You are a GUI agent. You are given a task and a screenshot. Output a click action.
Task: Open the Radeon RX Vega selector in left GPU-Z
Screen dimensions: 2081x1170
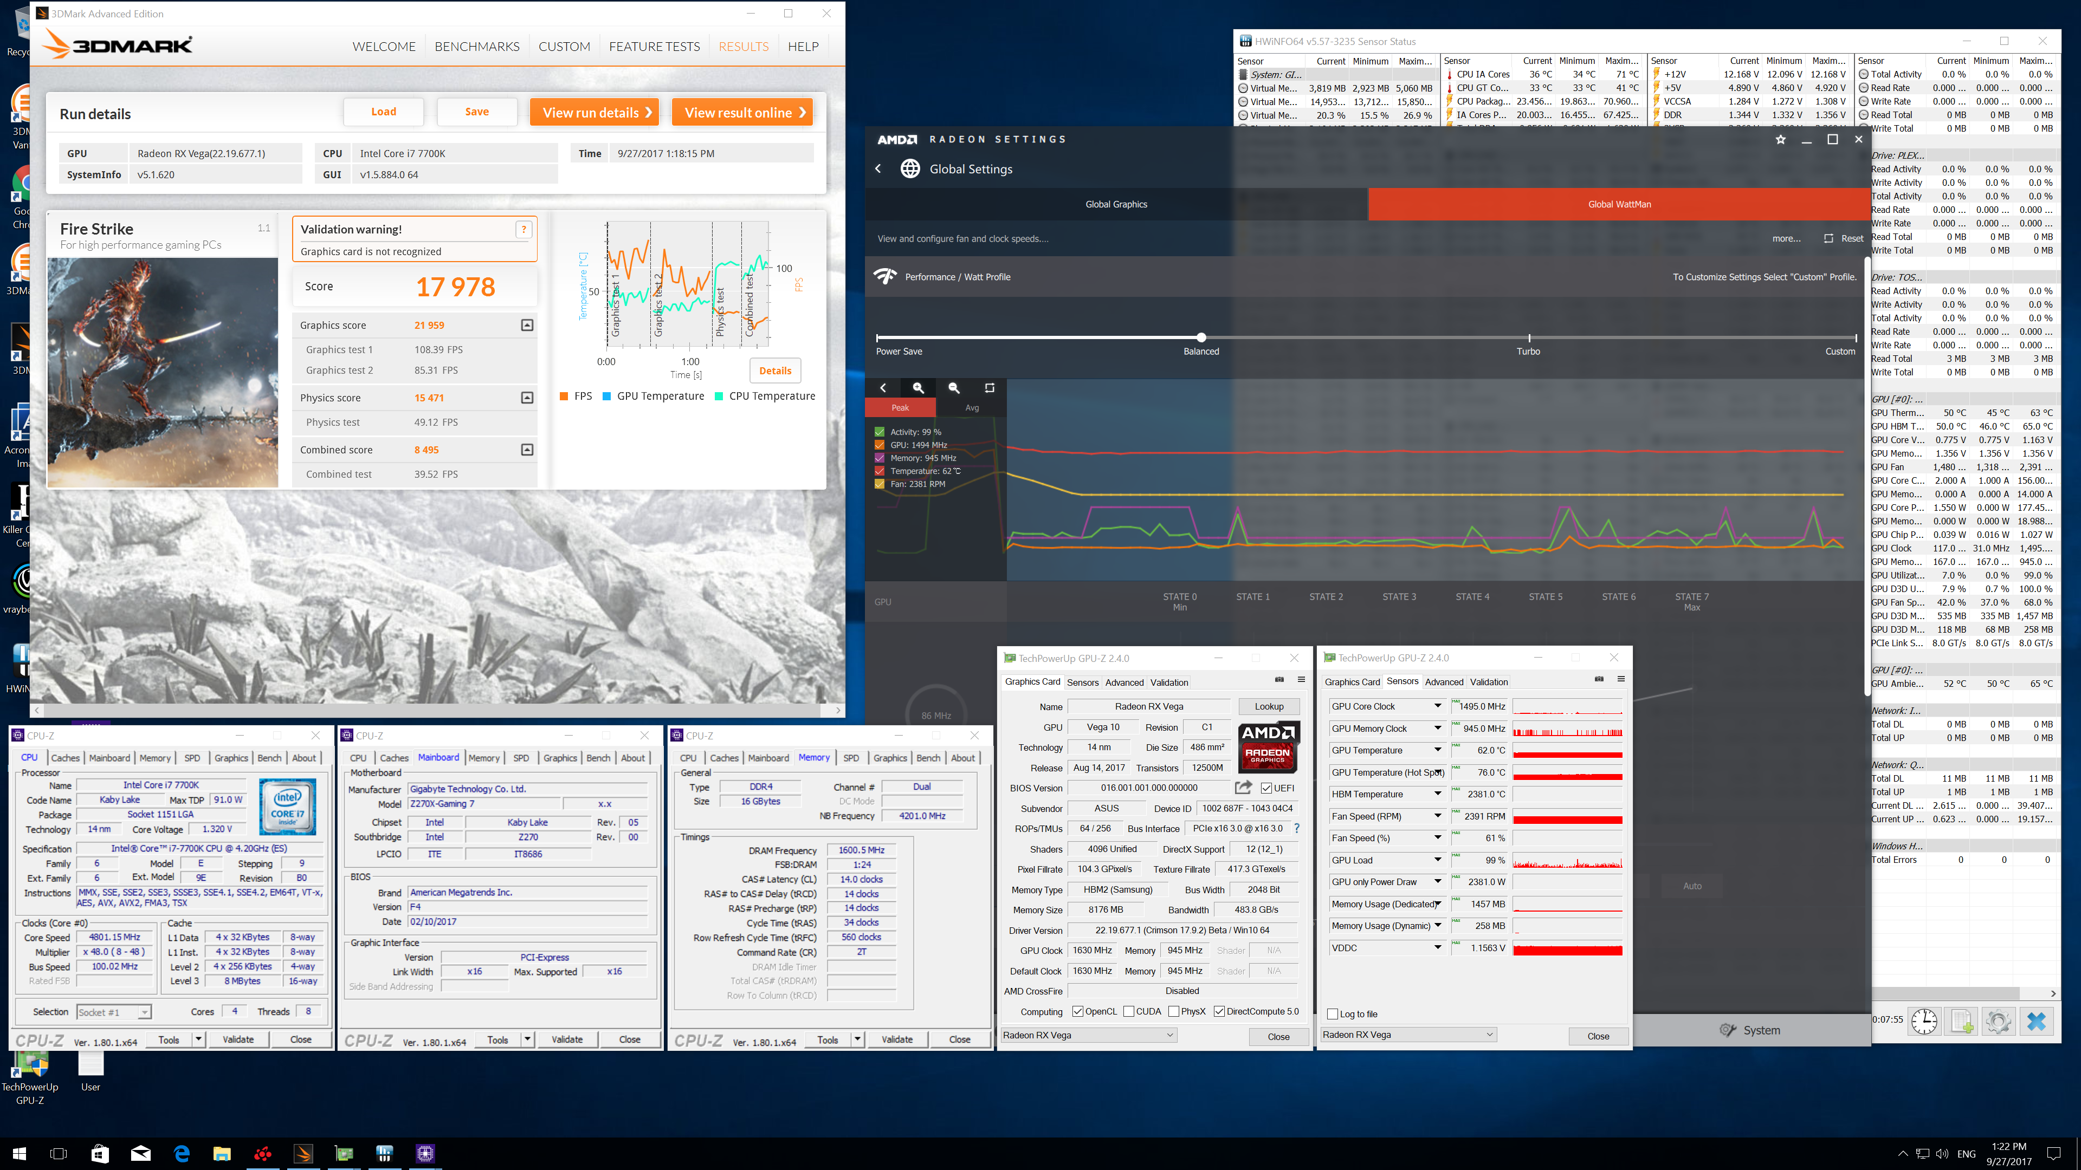coord(1089,1035)
